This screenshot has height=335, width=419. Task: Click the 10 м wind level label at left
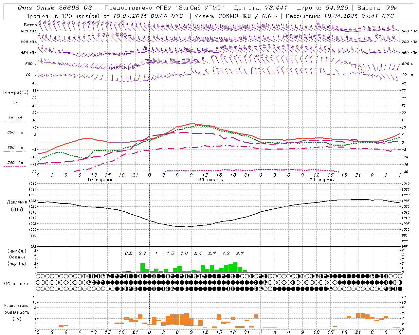pyautogui.click(x=31, y=75)
